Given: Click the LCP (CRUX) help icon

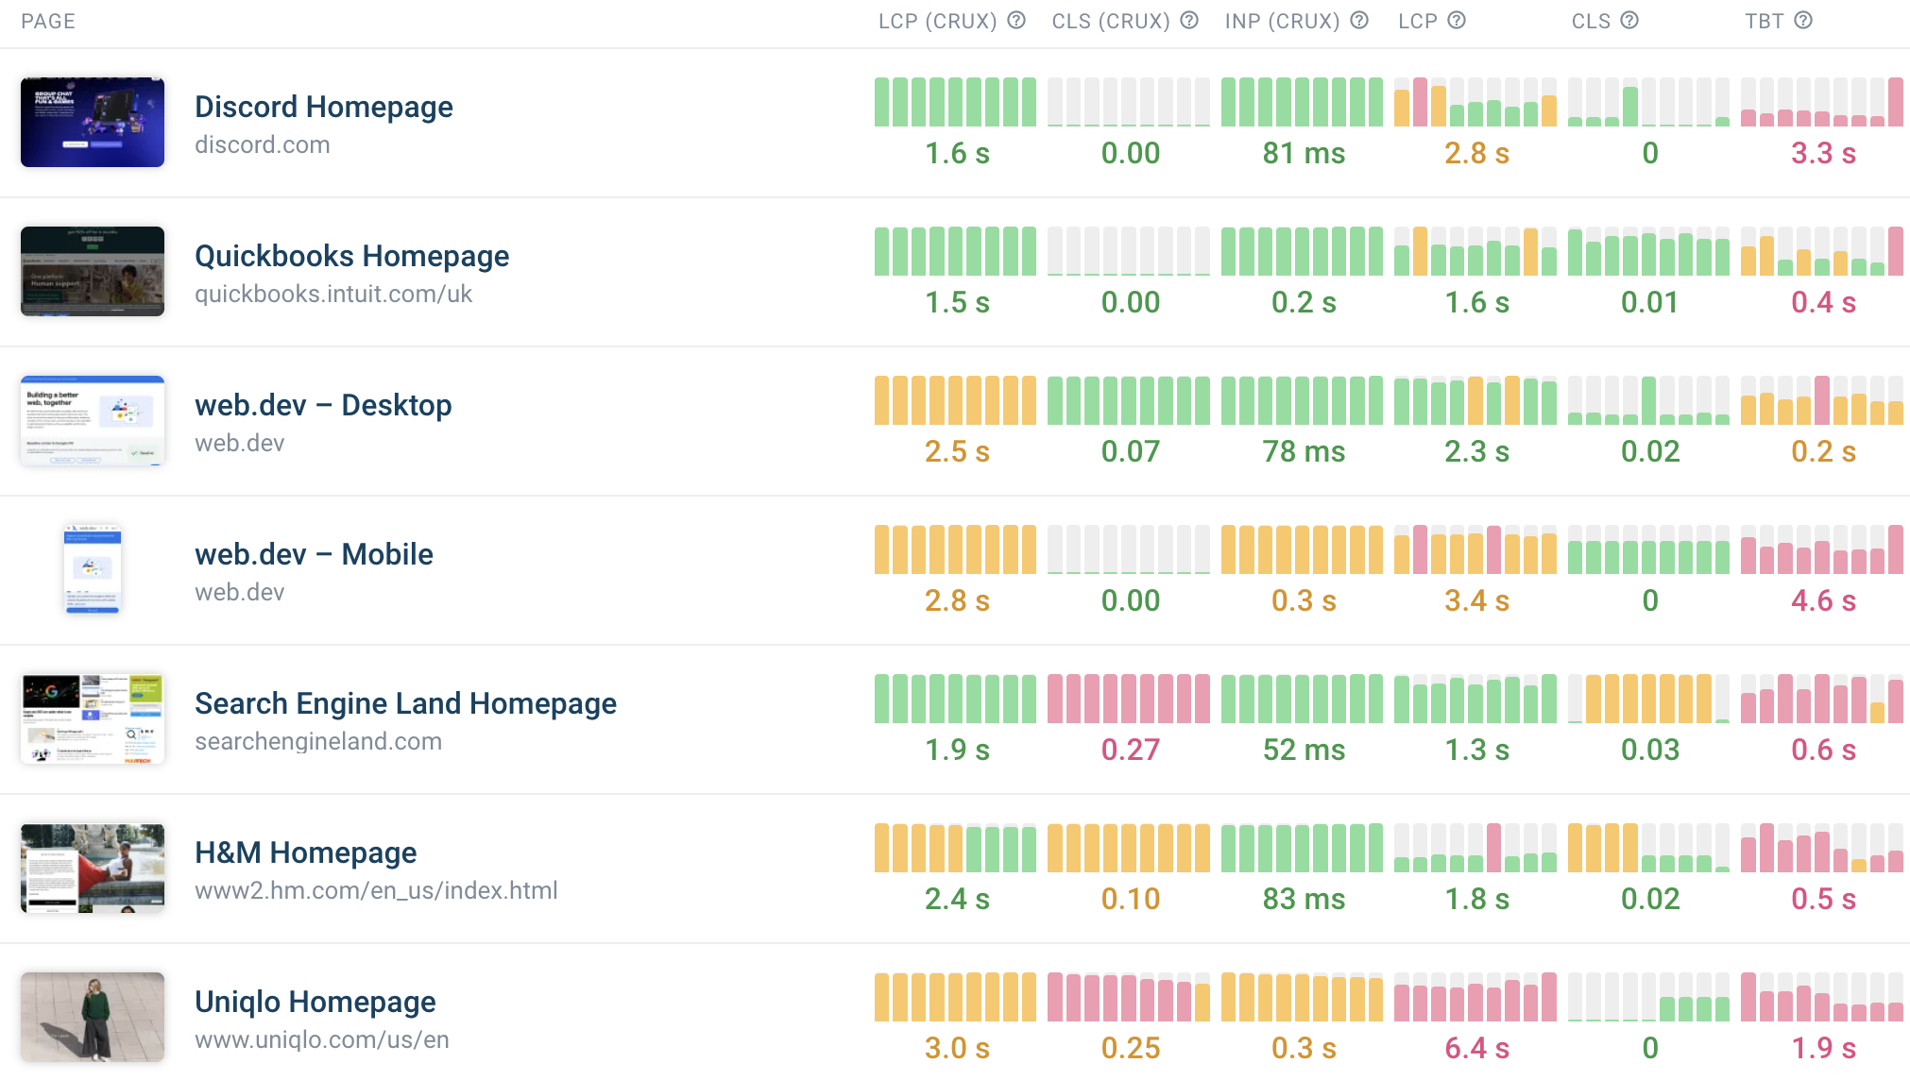Looking at the screenshot, I should 1016,21.
